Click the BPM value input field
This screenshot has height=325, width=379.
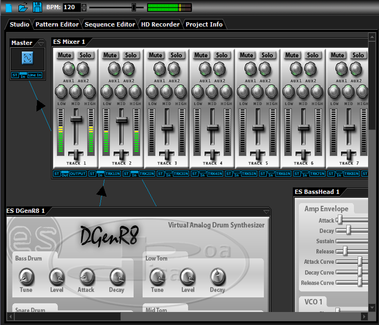pyautogui.click(x=71, y=8)
